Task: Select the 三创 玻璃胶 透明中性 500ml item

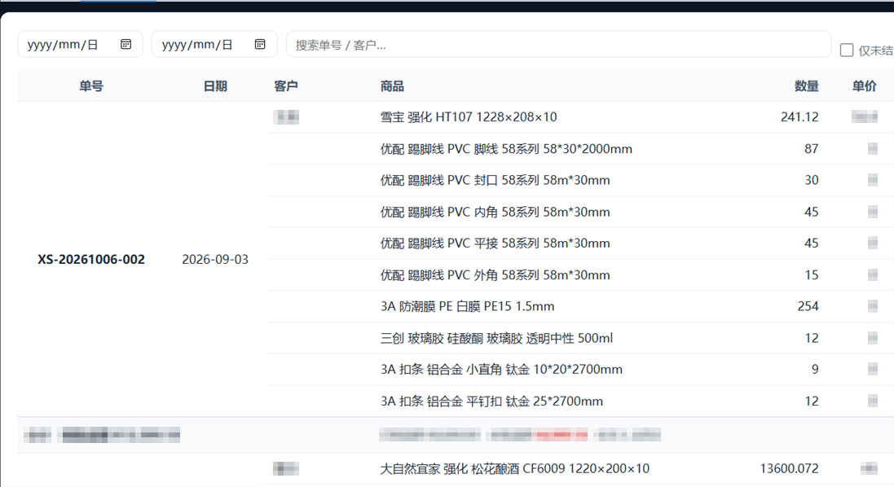Action: pos(496,338)
